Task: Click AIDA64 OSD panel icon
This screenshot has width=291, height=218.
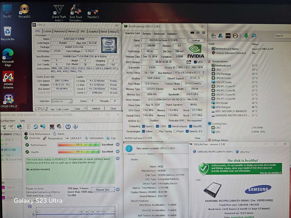Action: point(228,36)
